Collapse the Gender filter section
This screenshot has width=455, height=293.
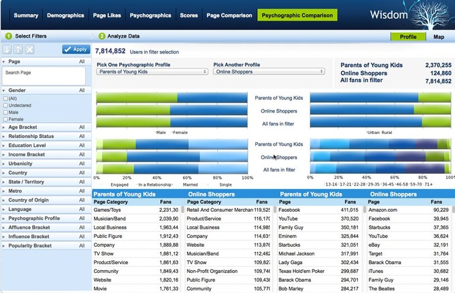3,91
